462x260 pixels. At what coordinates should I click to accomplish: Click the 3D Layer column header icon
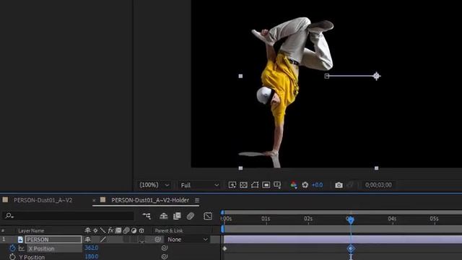[x=141, y=230]
